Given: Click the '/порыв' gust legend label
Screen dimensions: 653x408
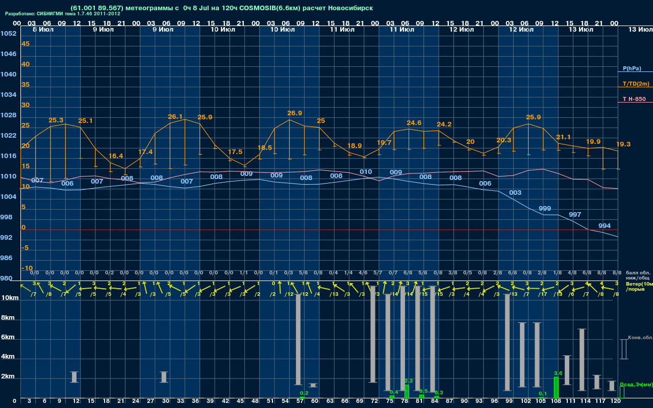Looking at the screenshot, I should pyautogui.click(x=635, y=289).
